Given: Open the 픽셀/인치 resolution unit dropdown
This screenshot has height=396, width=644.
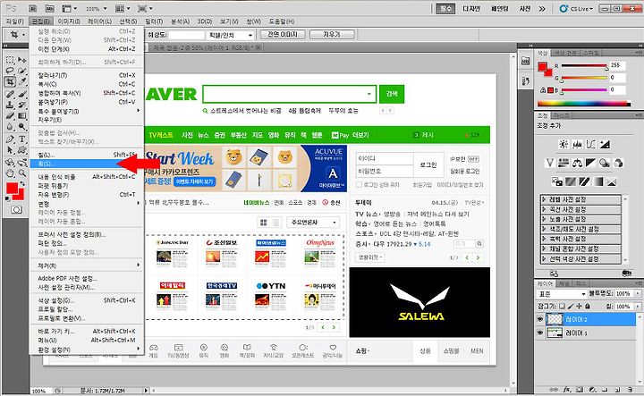Looking at the screenshot, I should [x=230, y=35].
